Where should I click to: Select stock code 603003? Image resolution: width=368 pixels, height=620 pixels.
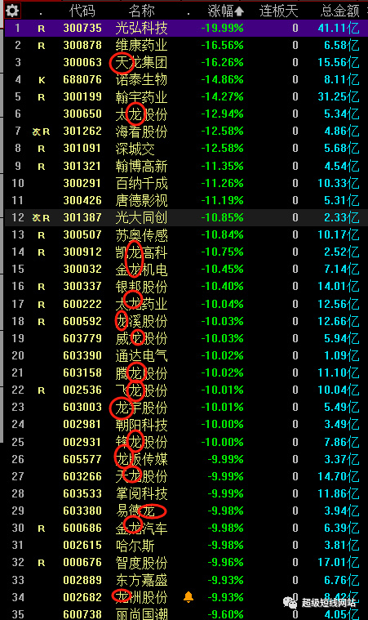[x=82, y=407]
